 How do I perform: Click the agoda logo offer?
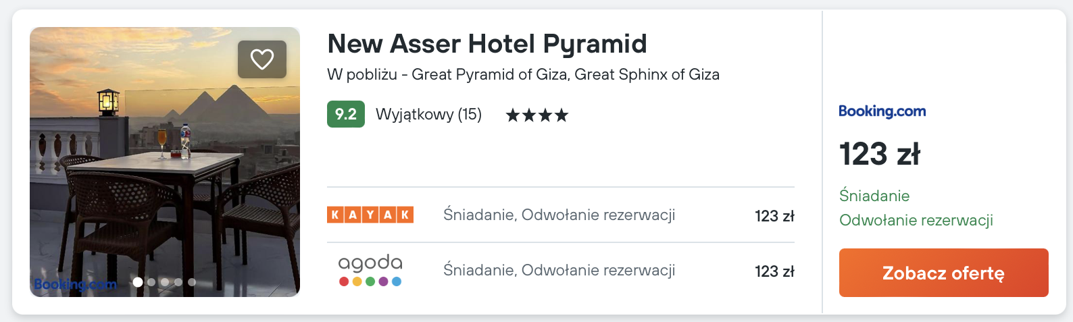[x=370, y=270]
